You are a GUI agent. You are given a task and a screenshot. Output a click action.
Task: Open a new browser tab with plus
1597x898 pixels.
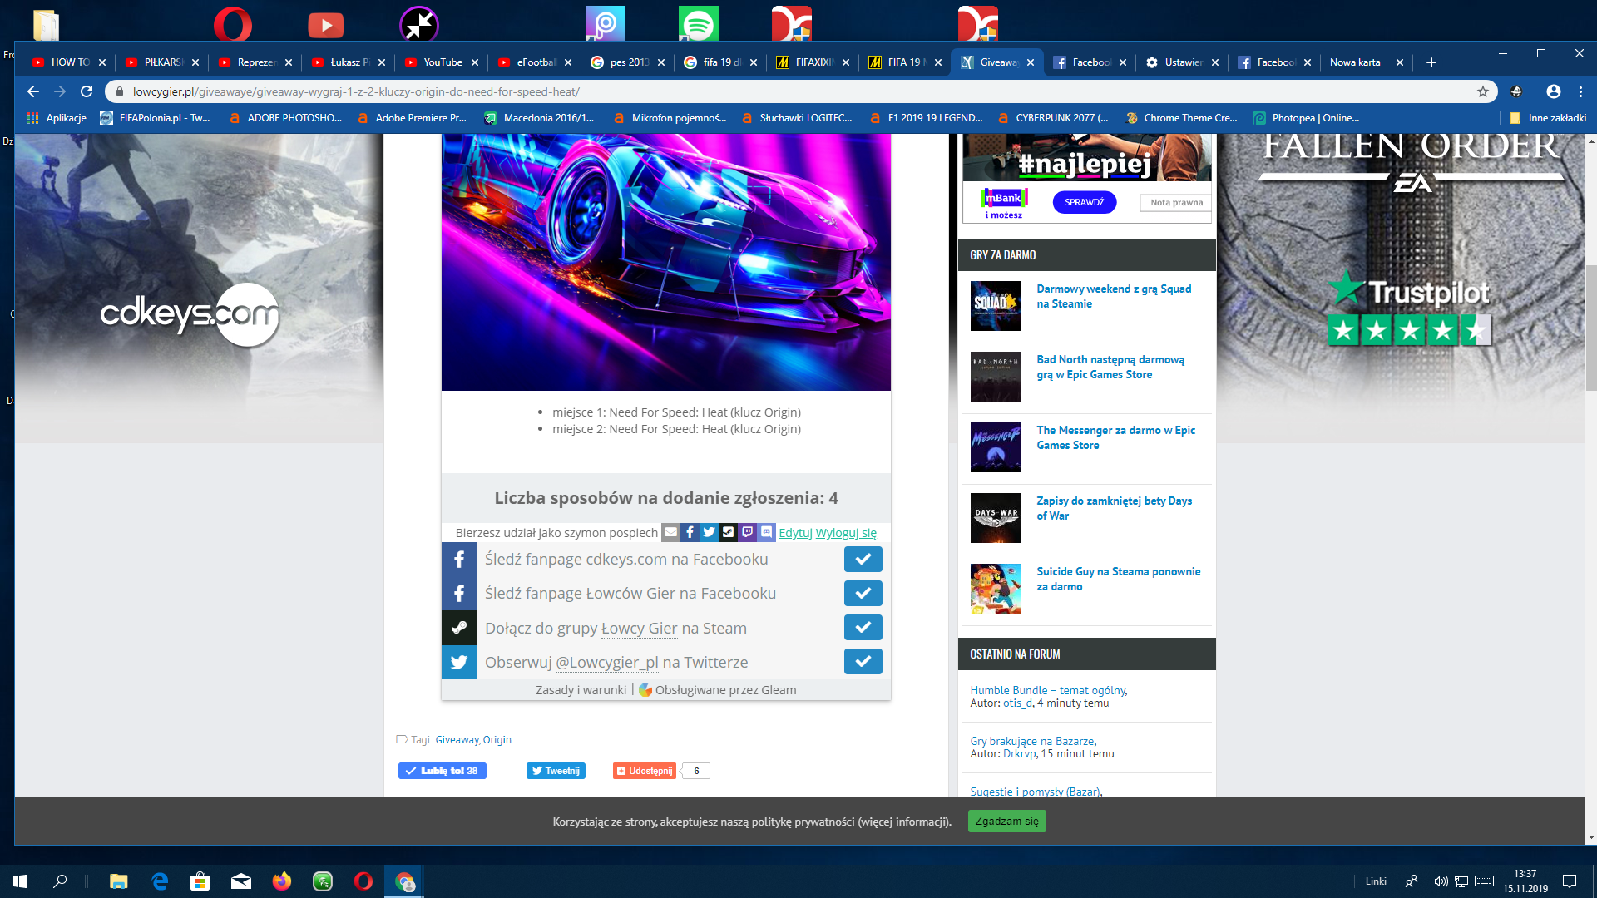1431,62
